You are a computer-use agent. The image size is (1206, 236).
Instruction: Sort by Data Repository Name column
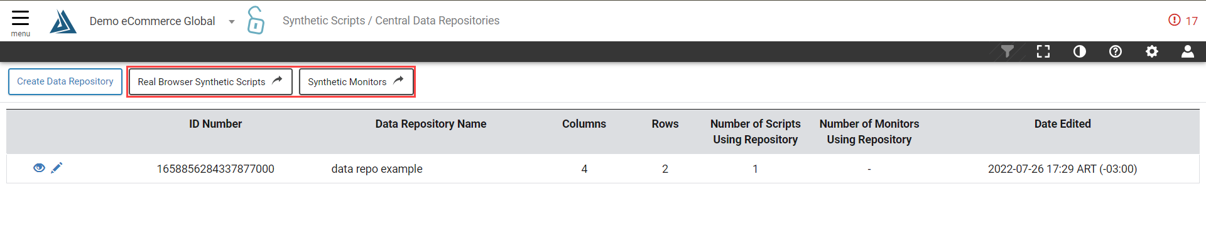tap(431, 124)
